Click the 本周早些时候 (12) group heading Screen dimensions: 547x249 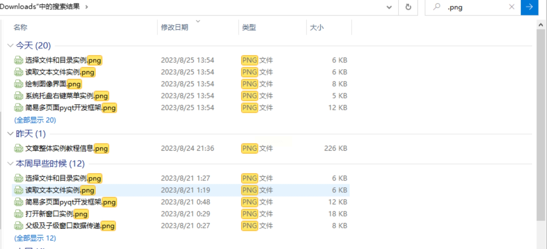click(50, 164)
